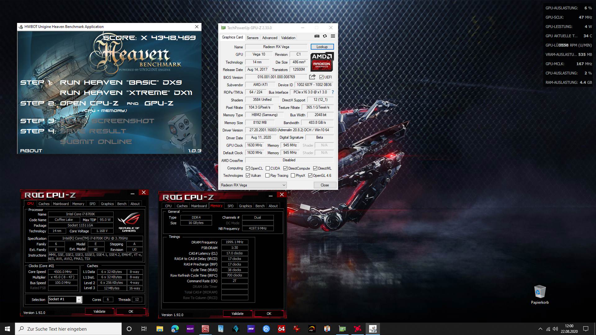Open Microsoft Edge from taskbar

[x=175, y=329]
